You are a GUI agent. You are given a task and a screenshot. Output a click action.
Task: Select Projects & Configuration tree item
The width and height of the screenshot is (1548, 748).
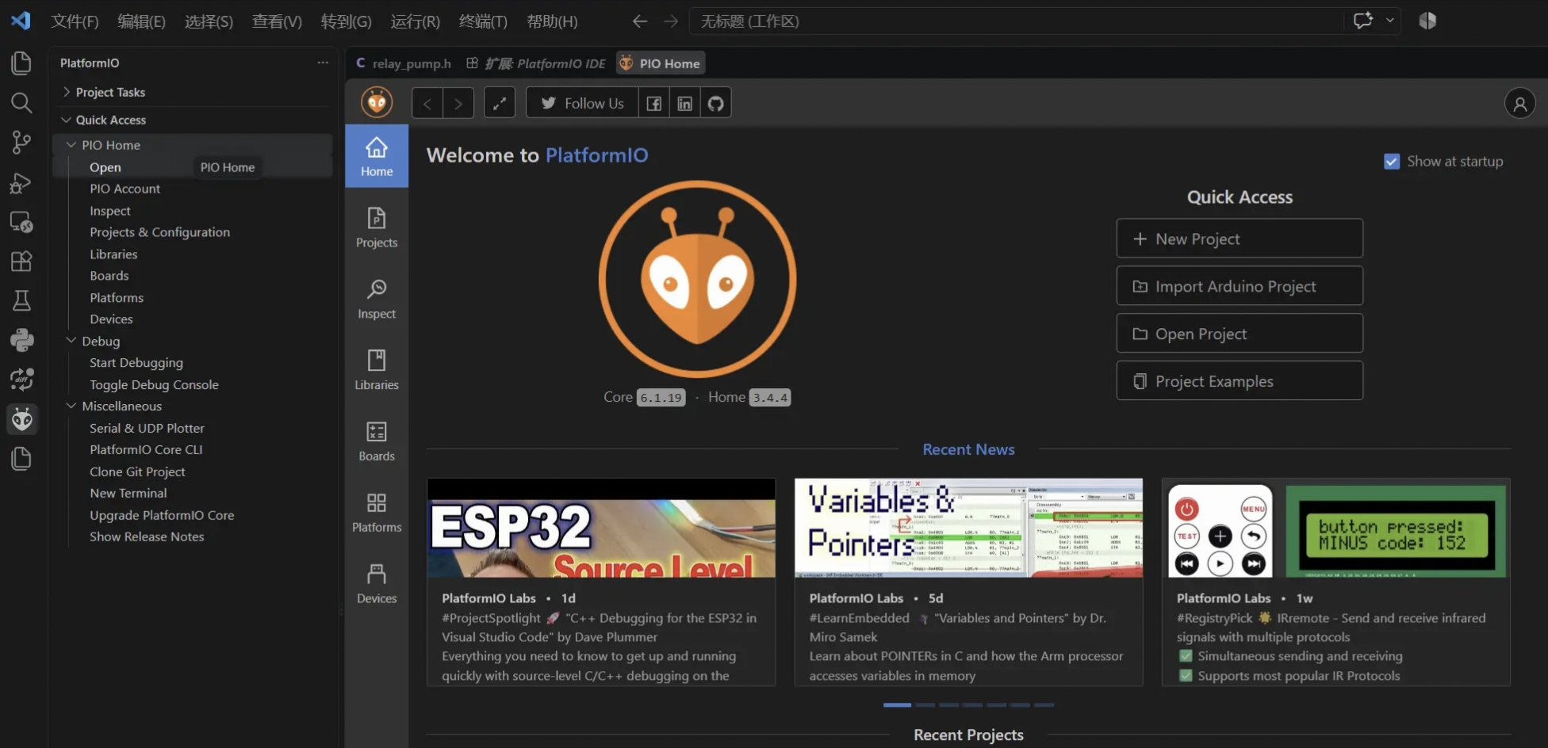[x=159, y=232]
